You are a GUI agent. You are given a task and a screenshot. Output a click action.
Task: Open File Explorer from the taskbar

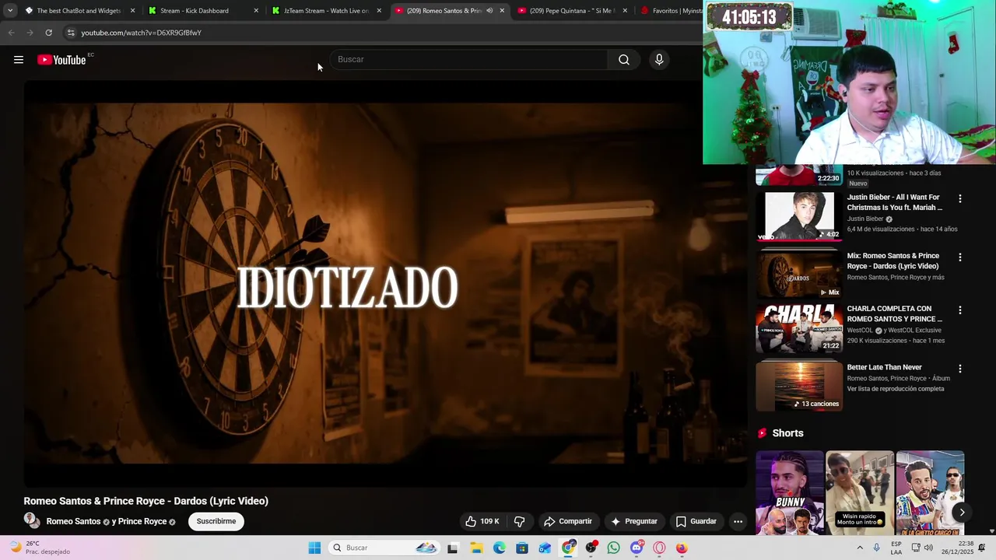point(476,548)
